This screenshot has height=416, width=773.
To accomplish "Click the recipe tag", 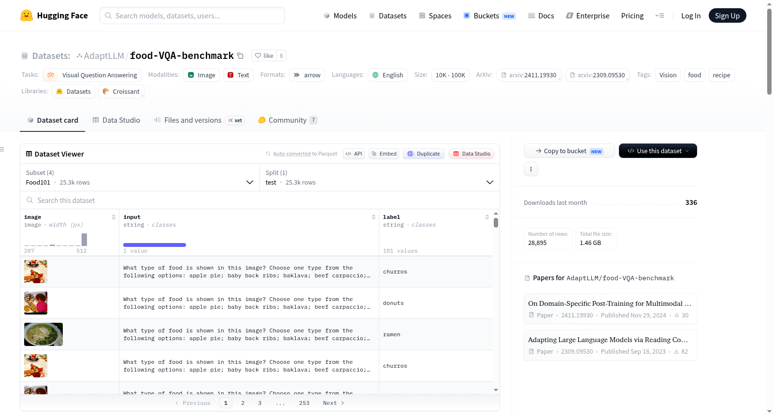I will click(721, 75).
